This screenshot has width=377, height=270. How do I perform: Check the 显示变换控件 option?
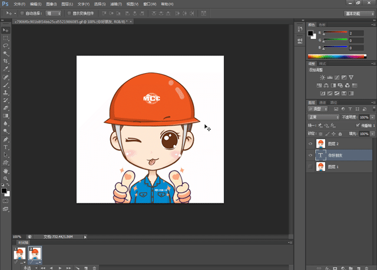point(68,12)
